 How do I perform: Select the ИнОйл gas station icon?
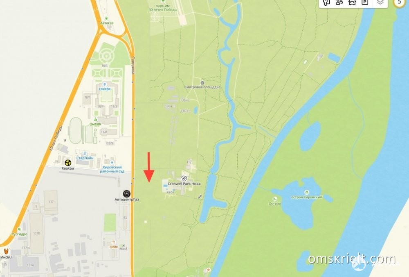[6, 252]
